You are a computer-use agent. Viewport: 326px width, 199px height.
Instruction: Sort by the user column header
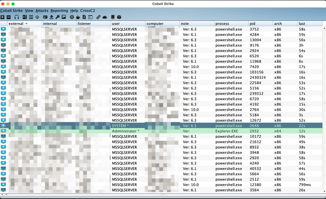pyautogui.click(x=128, y=24)
